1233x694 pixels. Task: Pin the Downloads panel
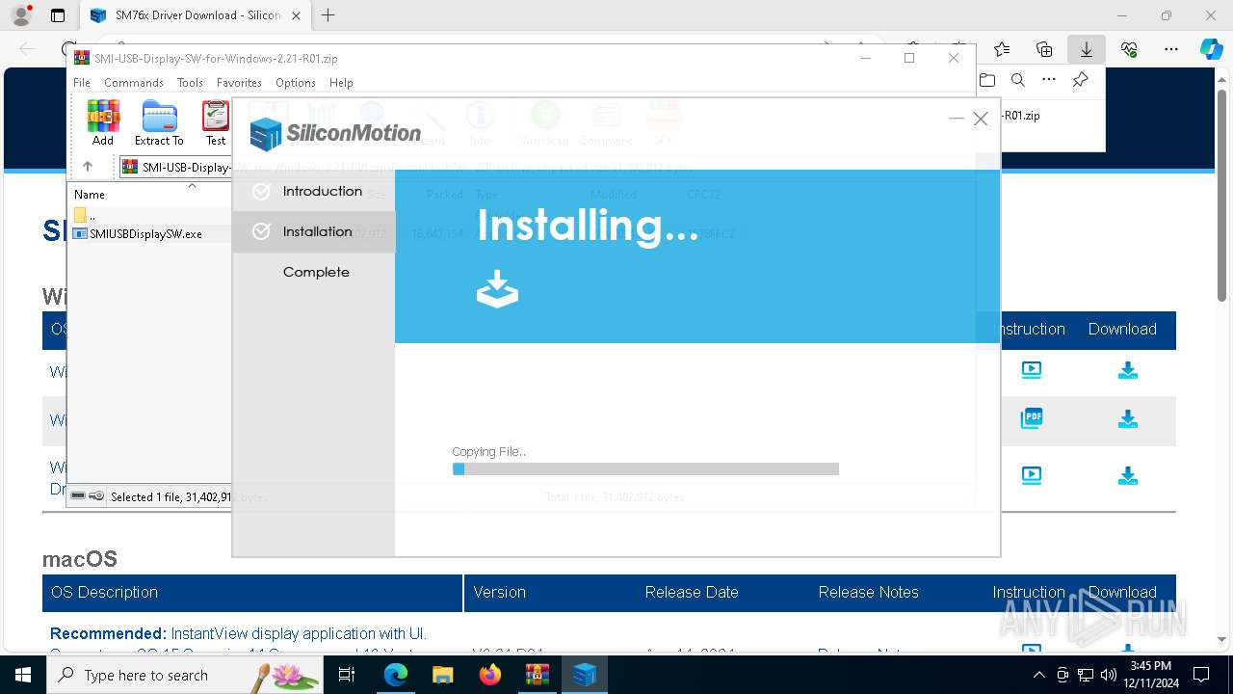click(1080, 80)
